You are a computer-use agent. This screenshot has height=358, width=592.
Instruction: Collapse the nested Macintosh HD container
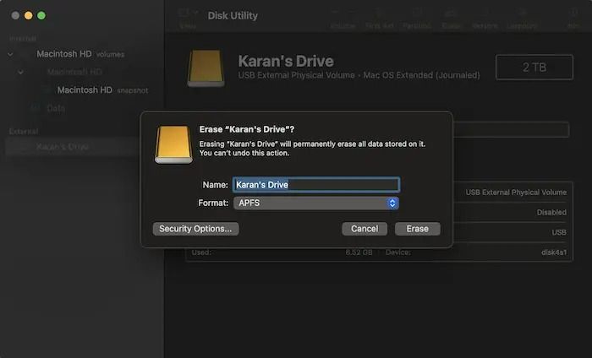21,72
